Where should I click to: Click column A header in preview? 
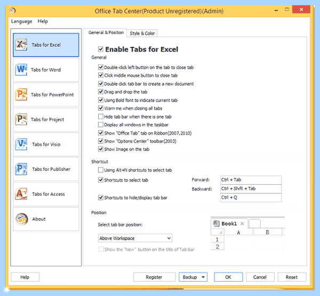[238, 232]
